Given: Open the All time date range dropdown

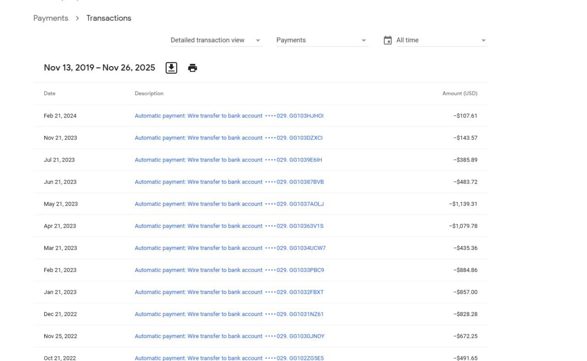Looking at the screenshot, I should 440,40.
